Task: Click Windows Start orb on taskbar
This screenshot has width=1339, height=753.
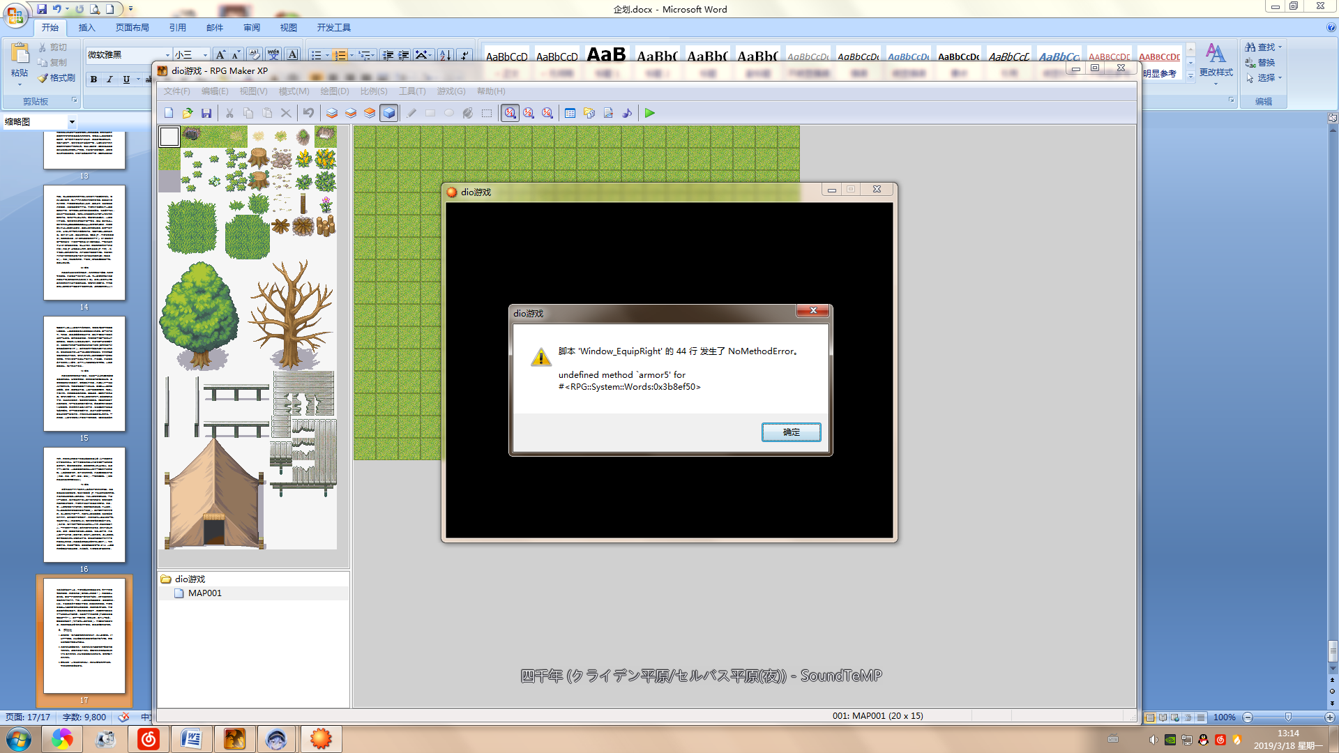Action: pyautogui.click(x=18, y=739)
